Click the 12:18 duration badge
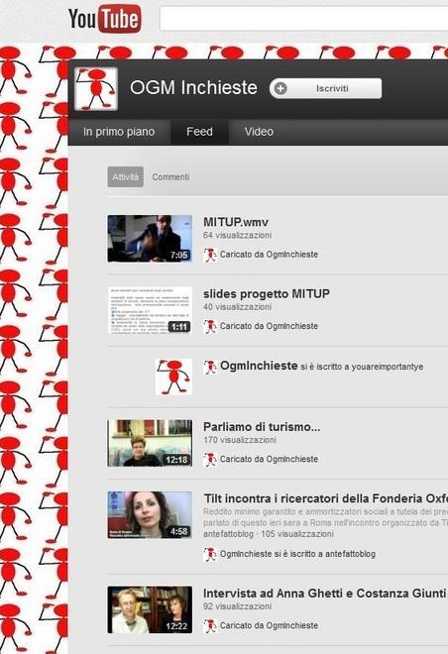448x654 pixels. click(x=176, y=460)
